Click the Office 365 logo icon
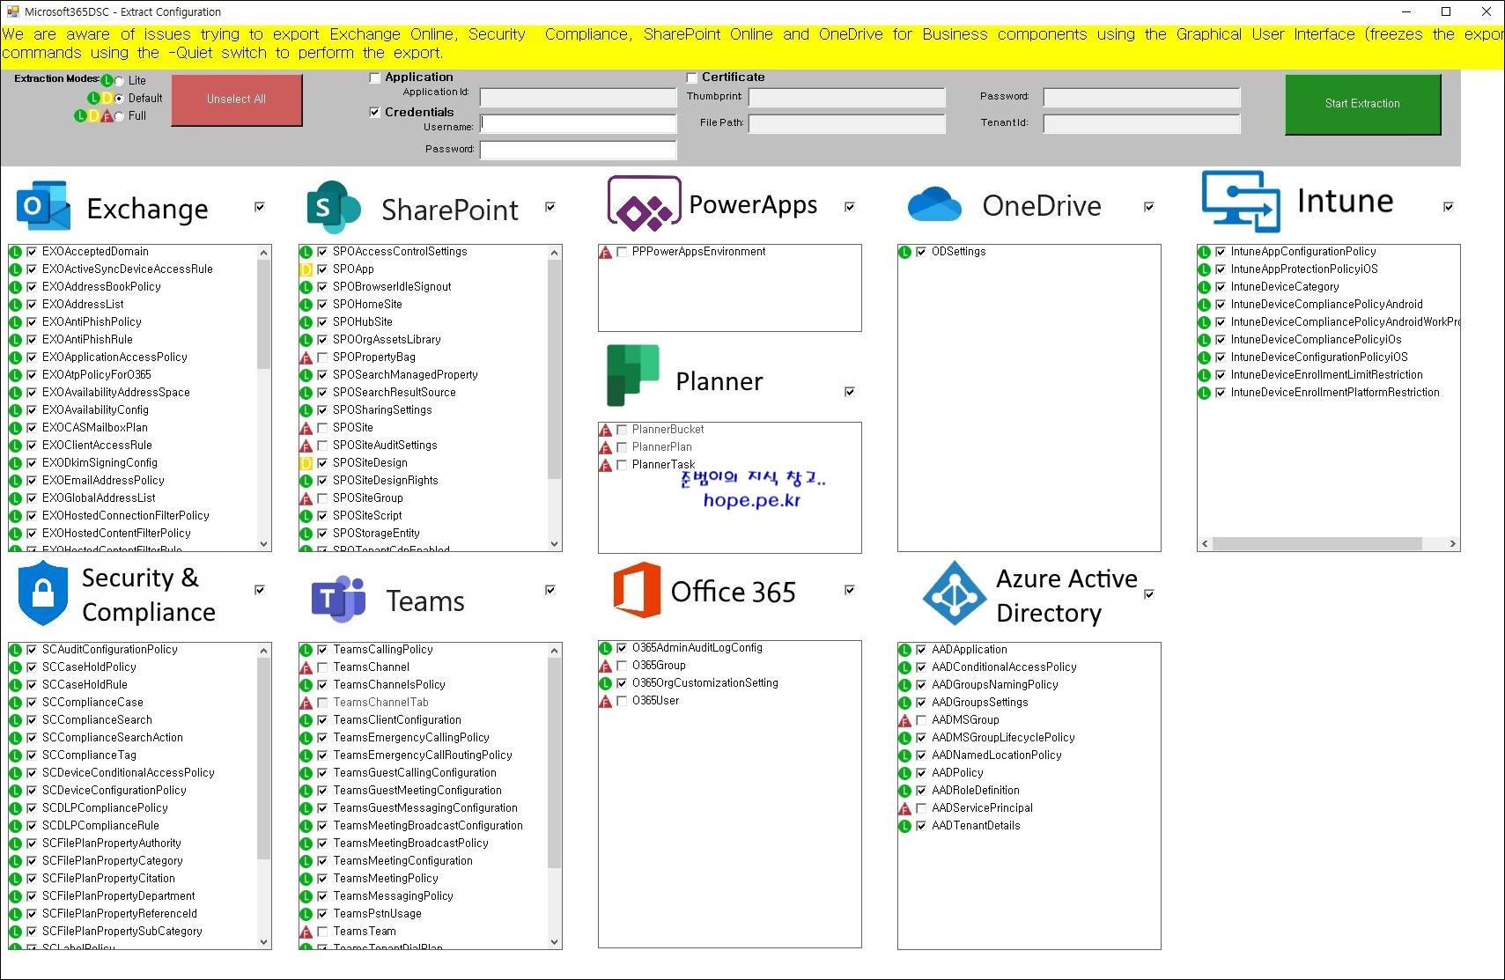 (637, 589)
